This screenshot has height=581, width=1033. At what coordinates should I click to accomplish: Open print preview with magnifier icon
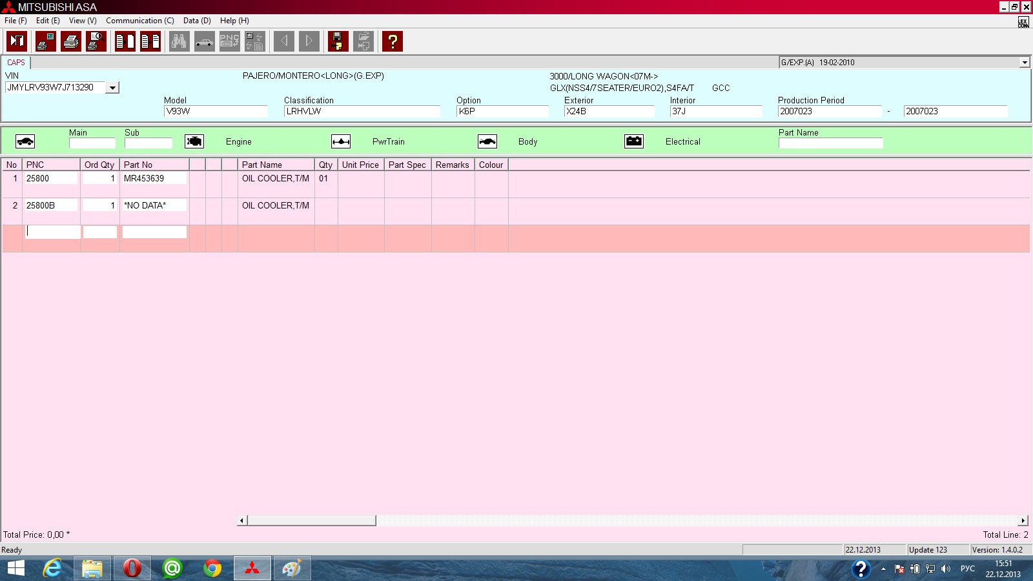tap(96, 41)
